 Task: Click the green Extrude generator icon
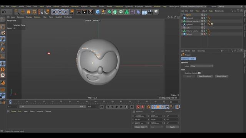[115, 12]
